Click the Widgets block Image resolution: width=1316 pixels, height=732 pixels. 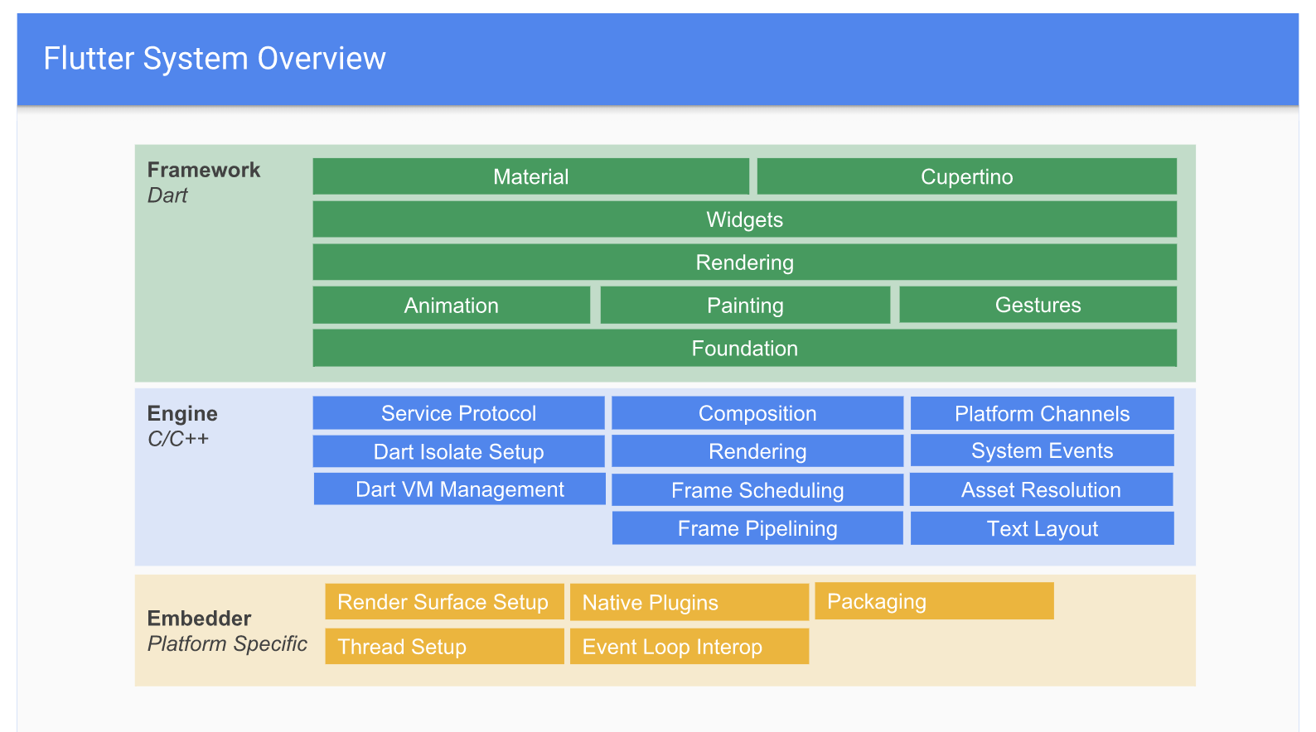745,219
